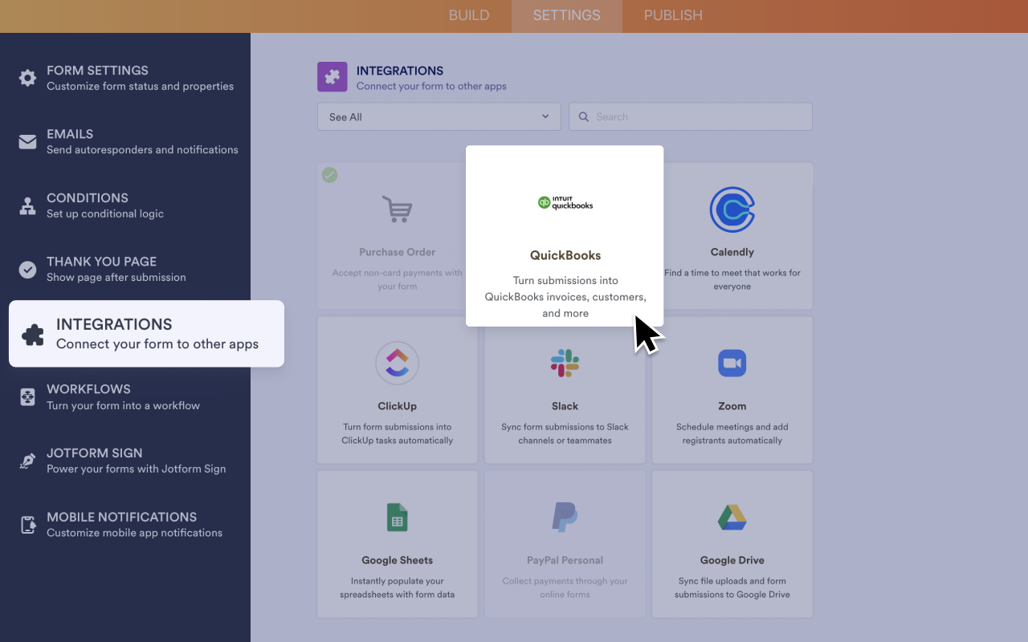
Task: Open the Zoom integration
Action: 732,363
